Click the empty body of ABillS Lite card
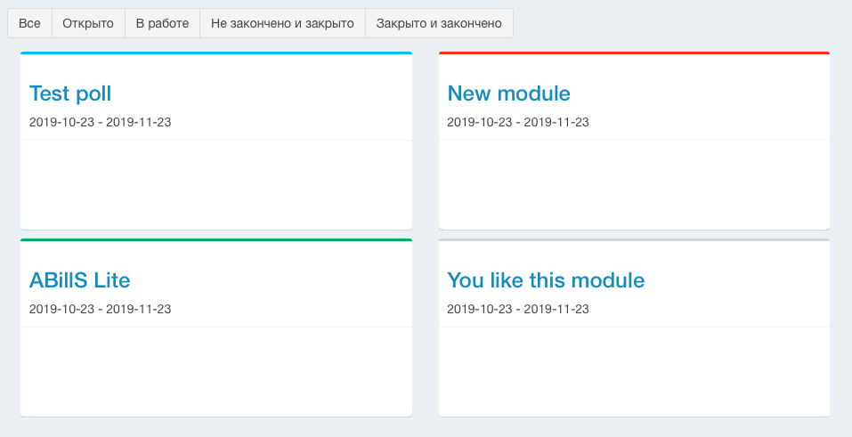Viewport: 852px width, 437px height. 215,371
